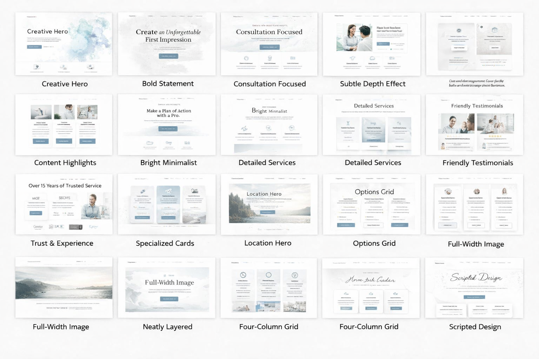Image resolution: width=539 pixels, height=359 pixels.
Task: Click the clock icon in Four-Column Grid template
Action: pos(243,275)
